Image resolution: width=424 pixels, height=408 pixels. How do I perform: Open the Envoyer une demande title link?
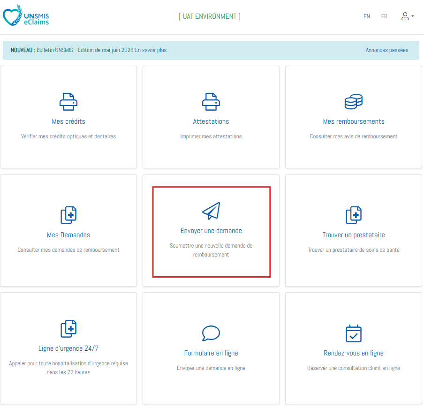[x=211, y=231]
